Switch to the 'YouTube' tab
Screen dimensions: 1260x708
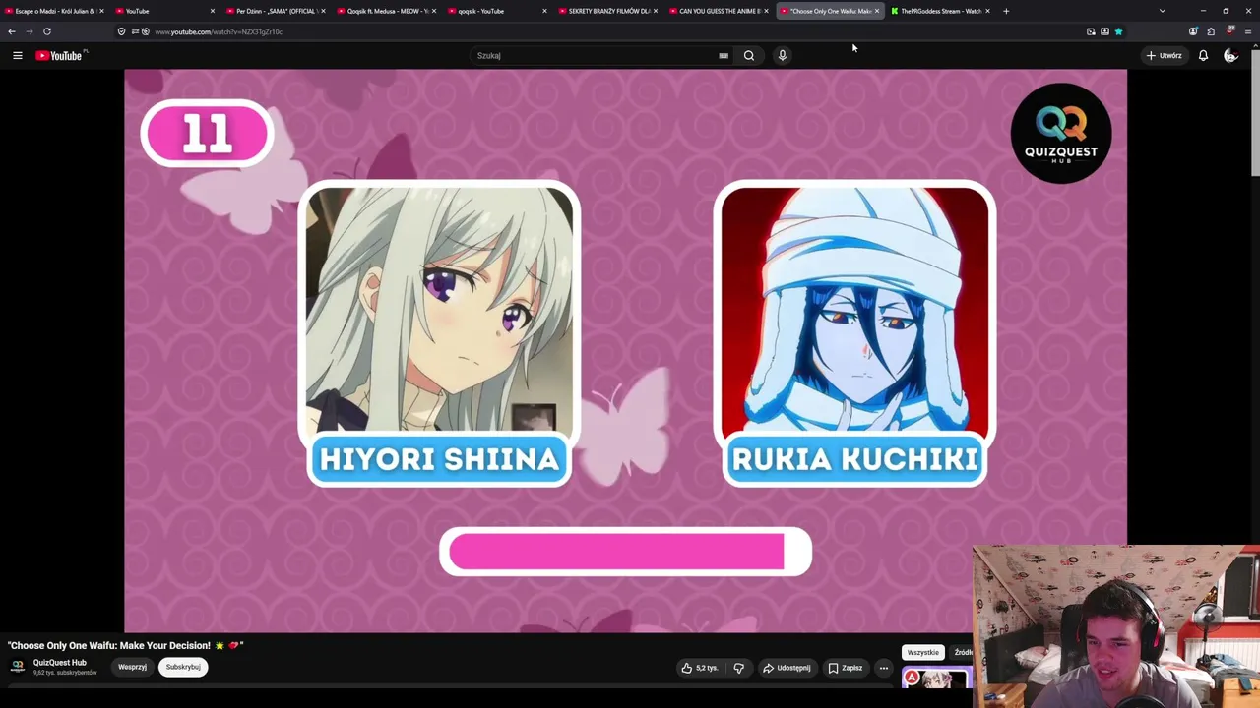(163, 11)
